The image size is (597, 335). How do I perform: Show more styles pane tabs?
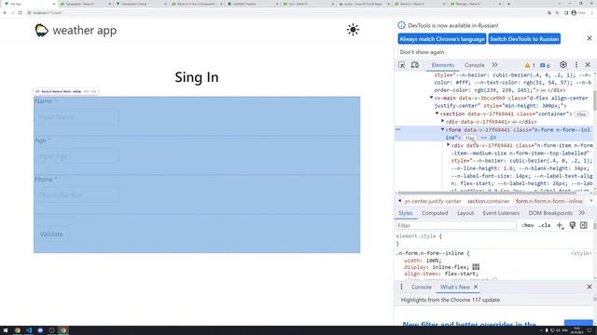tap(582, 213)
